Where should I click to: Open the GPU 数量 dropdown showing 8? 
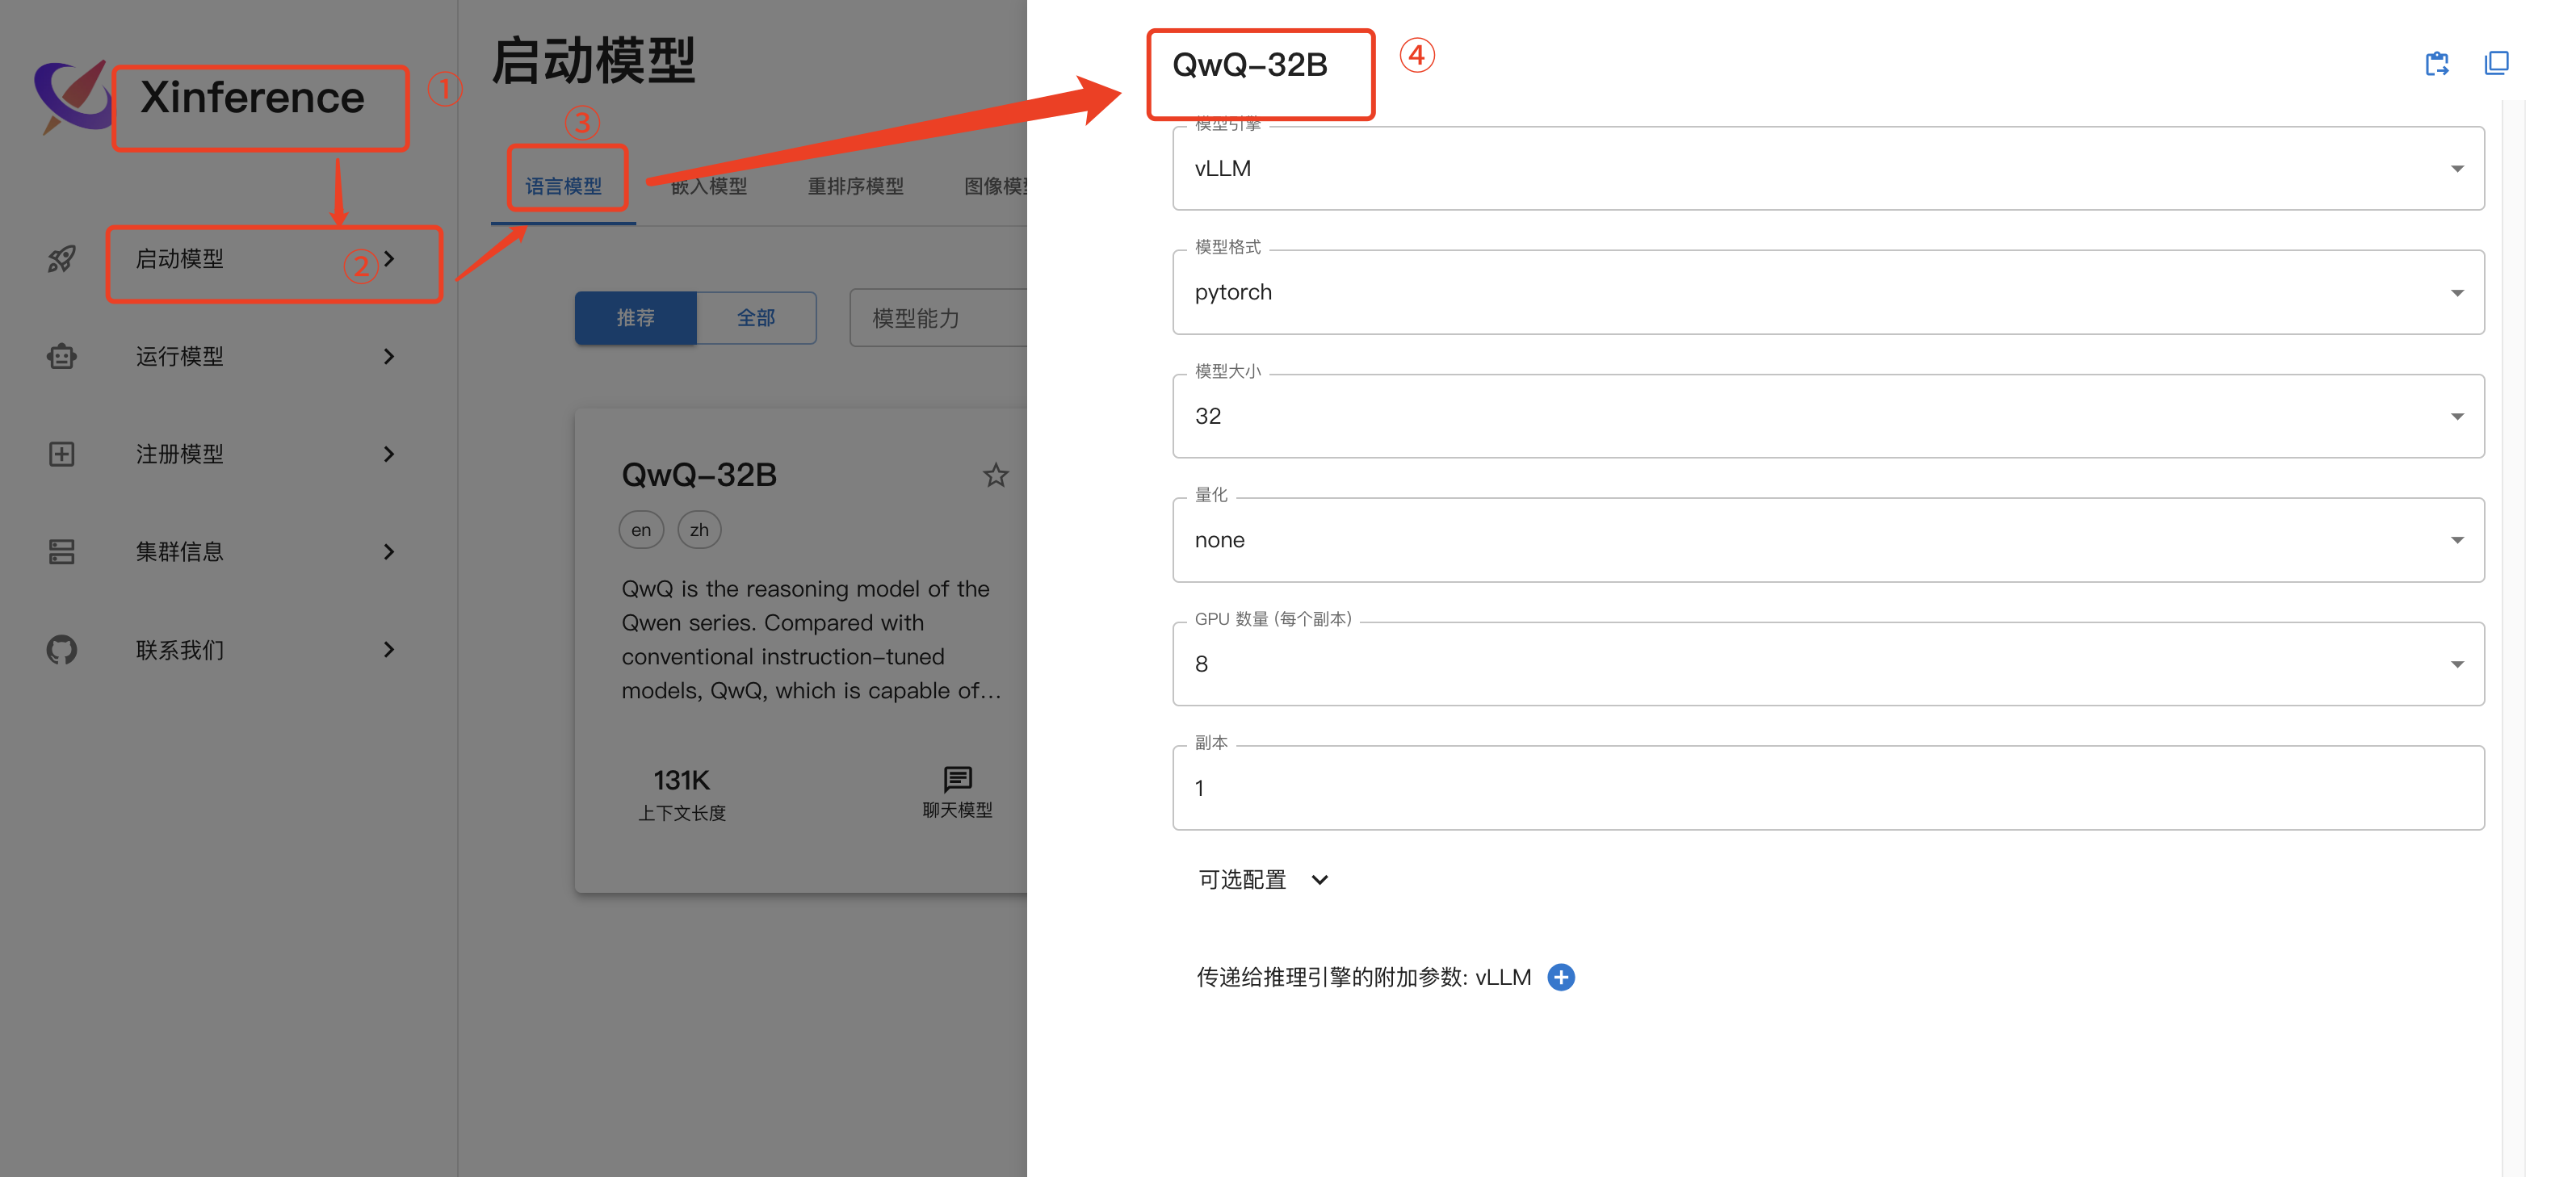[x=1828, y=664]
